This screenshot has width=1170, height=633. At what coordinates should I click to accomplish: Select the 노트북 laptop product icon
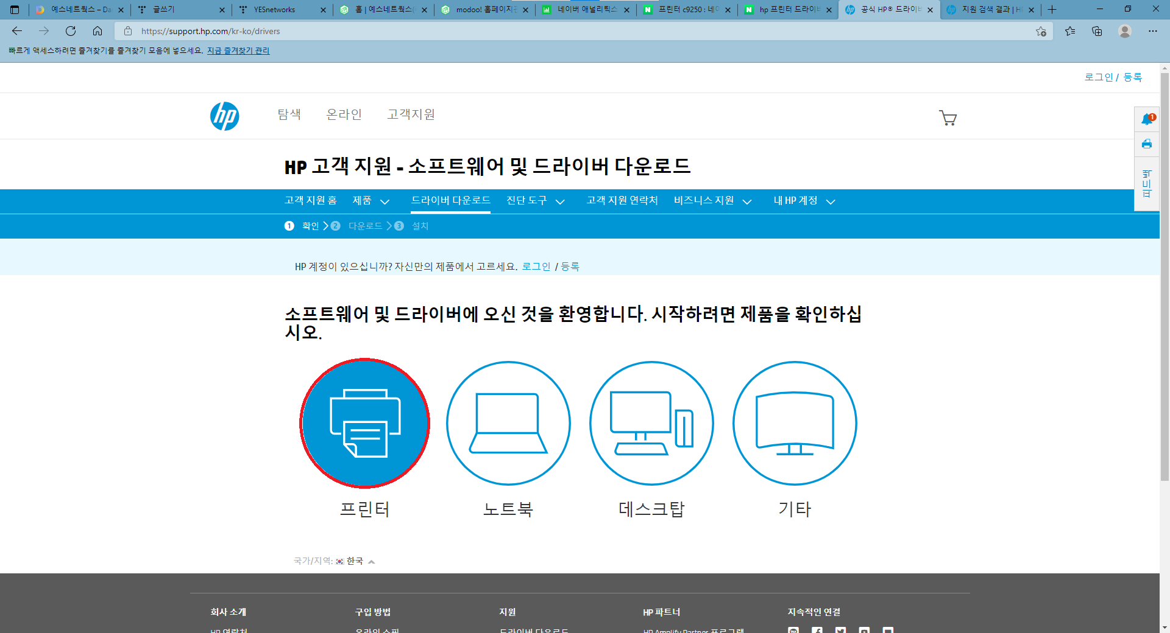pos(508,423)
